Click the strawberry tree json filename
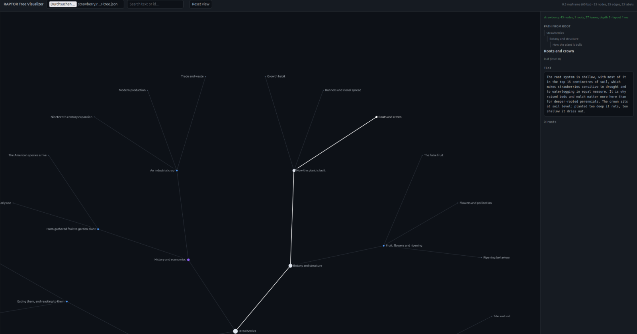The width and height of the screenshot is (637, 334). (x=98, y=4)
